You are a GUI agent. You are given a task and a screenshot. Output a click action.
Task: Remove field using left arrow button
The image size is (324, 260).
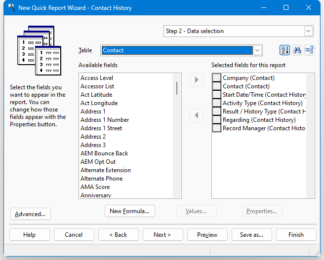[197, 115]
